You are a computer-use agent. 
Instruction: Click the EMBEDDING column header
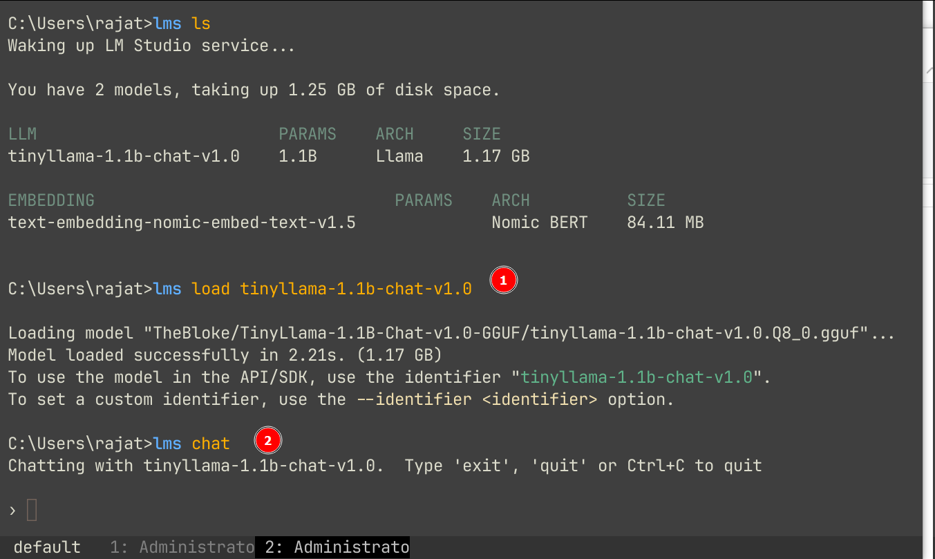(x=51, y=200)
